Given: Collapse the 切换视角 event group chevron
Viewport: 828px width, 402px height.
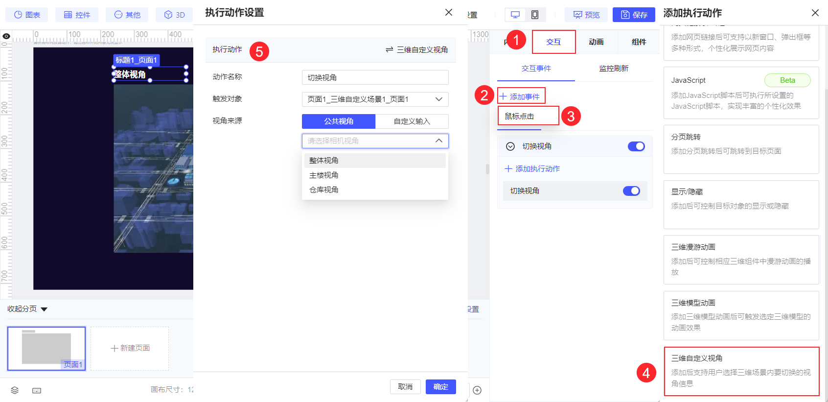Looking at the screenshot, I should point(510,146).
